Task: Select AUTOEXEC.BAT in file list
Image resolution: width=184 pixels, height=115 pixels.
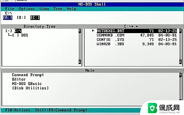Action: 137,31
